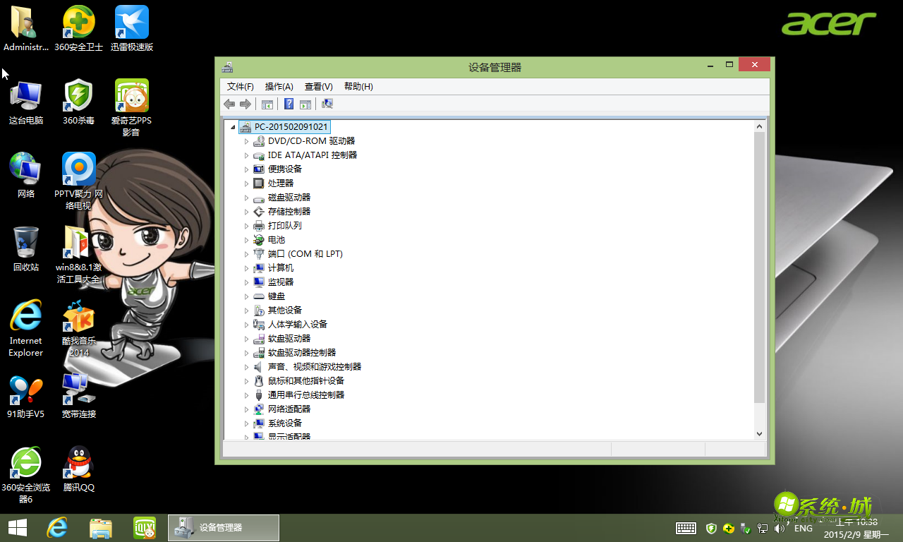The width and height of the screenshot is (903, 542).
Task: Open device Properties from the toolbar
Action: (x=267, y=104)
